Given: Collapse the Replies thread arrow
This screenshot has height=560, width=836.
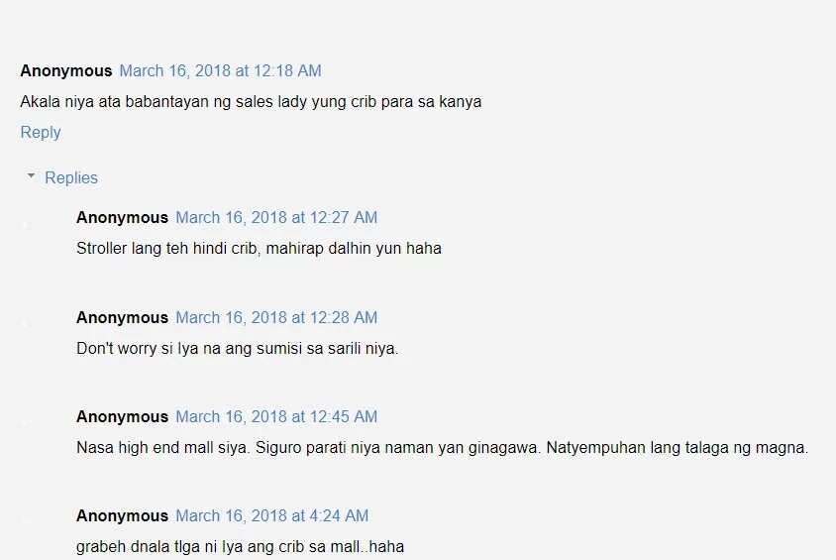Looking at the screenshot, I should click(31, 175).
